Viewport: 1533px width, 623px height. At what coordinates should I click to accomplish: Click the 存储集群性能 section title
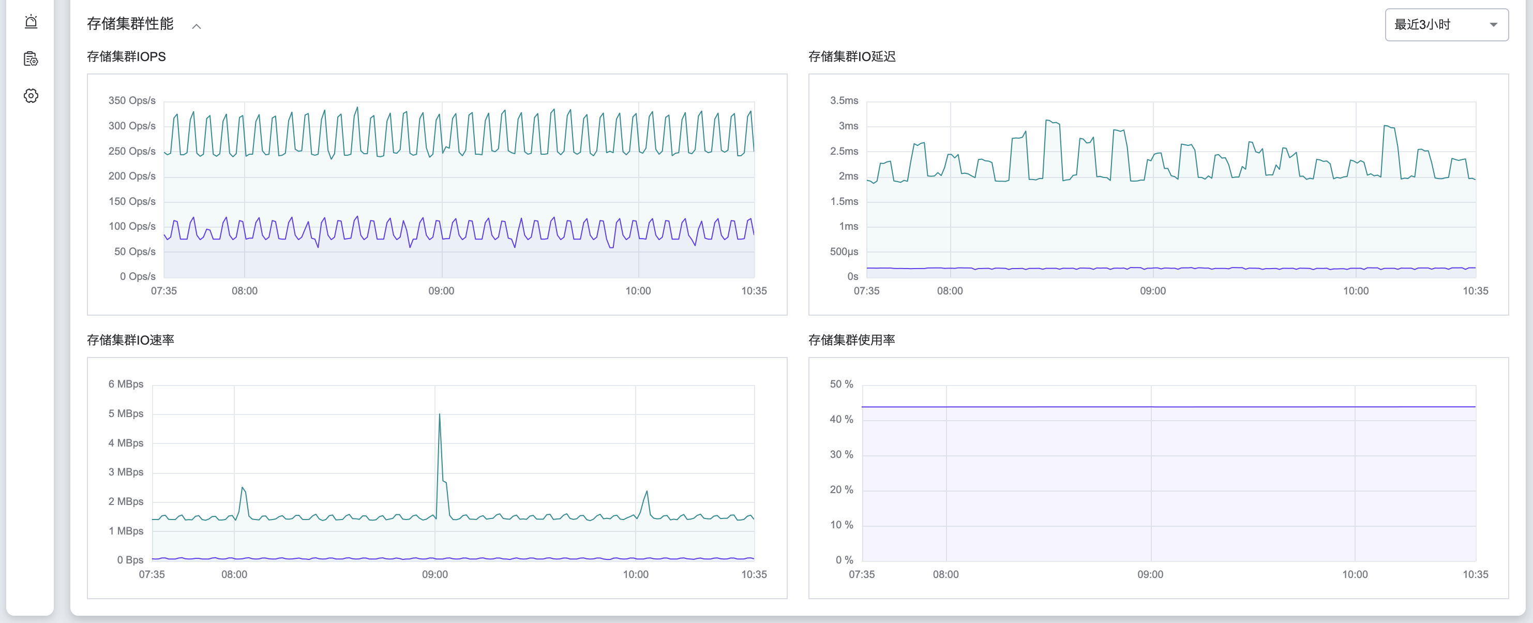pyautogui.click(x=130, y=24)
